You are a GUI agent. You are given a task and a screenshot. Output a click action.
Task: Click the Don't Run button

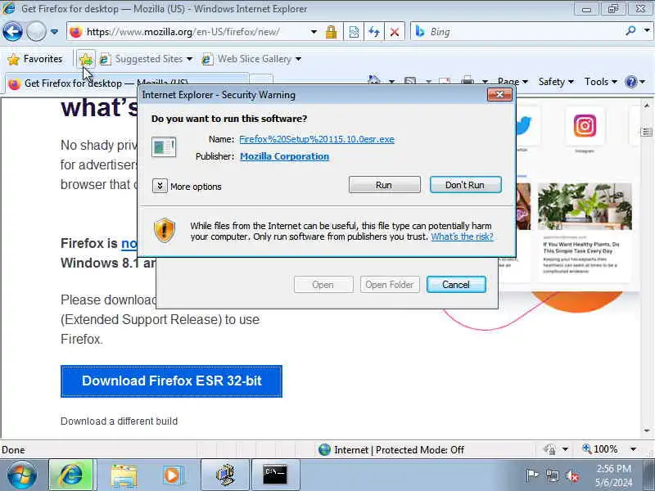click(465, 185)
